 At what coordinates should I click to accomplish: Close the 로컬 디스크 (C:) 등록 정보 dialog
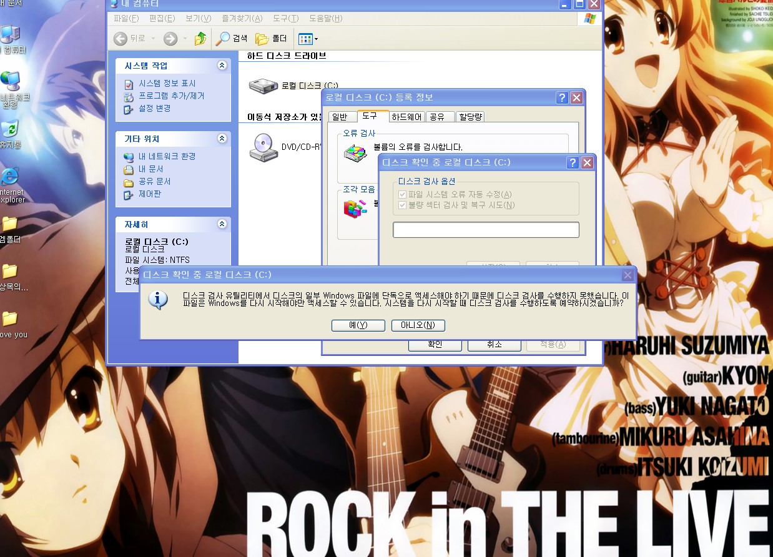tap(577, 97)
